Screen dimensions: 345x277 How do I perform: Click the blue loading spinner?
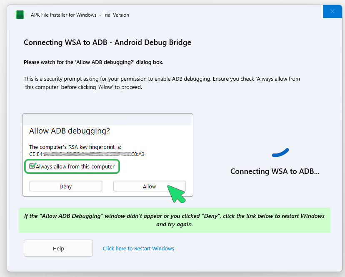280,153
